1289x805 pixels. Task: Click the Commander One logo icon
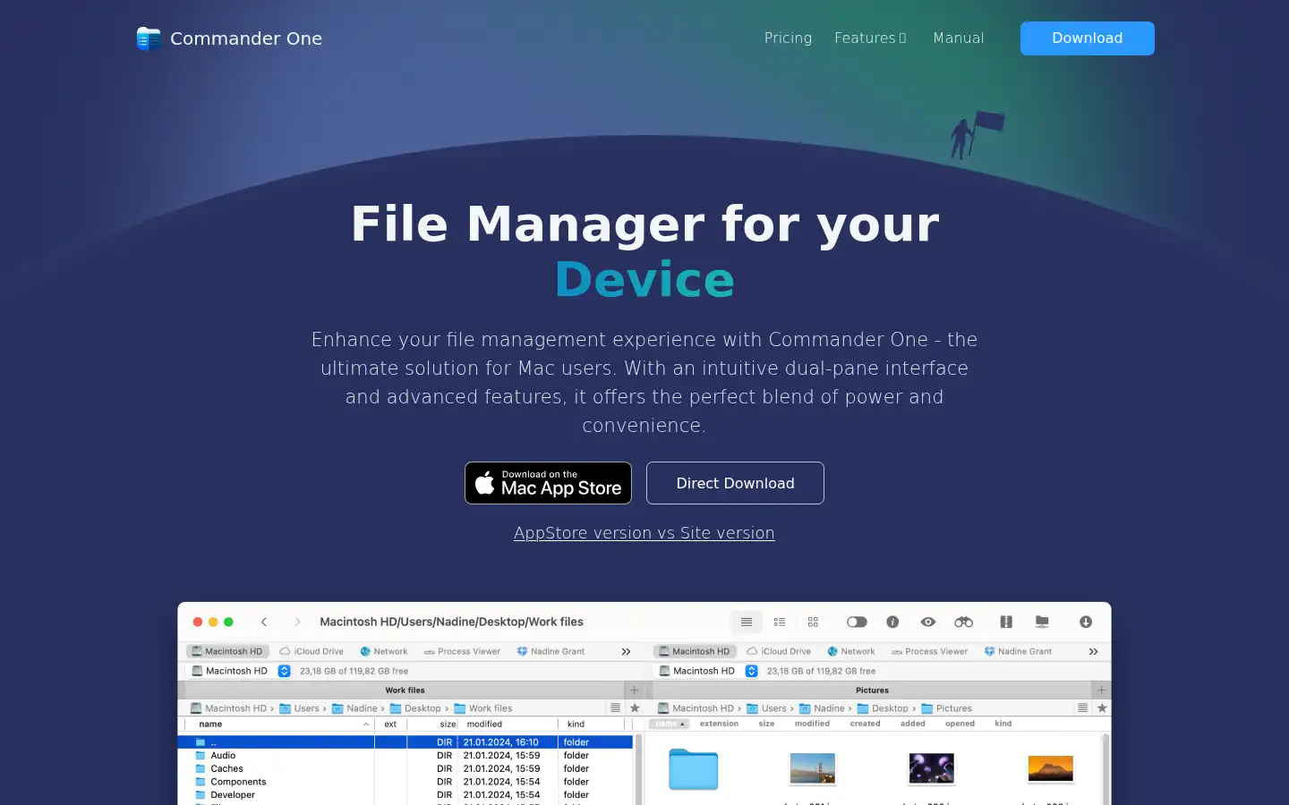click(x=148, y=38)
